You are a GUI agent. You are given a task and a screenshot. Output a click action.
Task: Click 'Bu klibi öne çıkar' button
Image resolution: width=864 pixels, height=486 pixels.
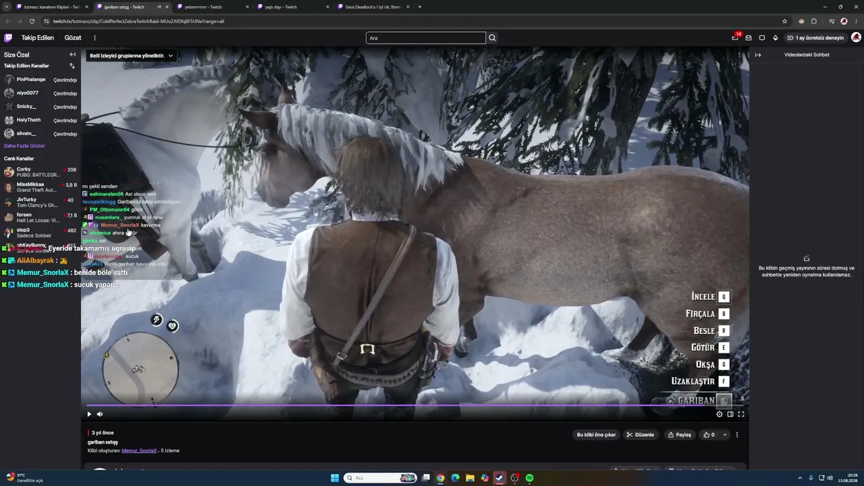(596, 435)
